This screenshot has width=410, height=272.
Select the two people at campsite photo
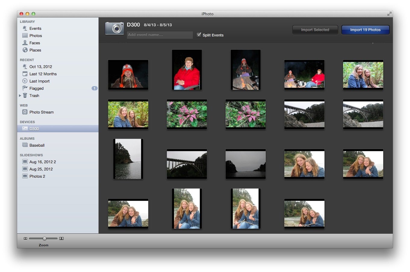304,75
